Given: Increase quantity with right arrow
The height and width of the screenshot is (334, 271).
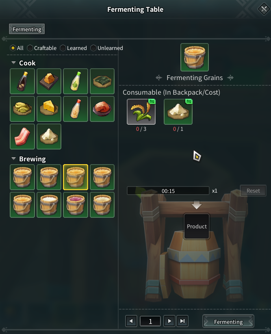Looking at the screenshot, I should pos(169,321).
